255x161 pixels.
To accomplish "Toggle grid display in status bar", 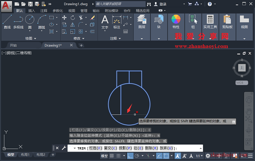I will pyautogui.click(x=112, y=156).
